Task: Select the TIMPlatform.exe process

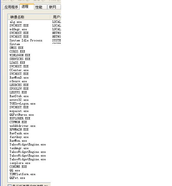Action: click(x=22, y=174)
